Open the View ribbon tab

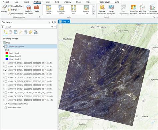tap(48, 2)
